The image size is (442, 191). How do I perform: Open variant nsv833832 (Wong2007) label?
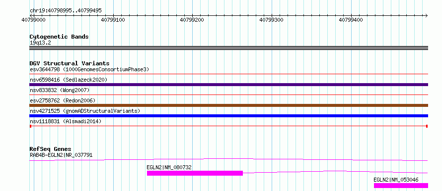click(60, 90)
